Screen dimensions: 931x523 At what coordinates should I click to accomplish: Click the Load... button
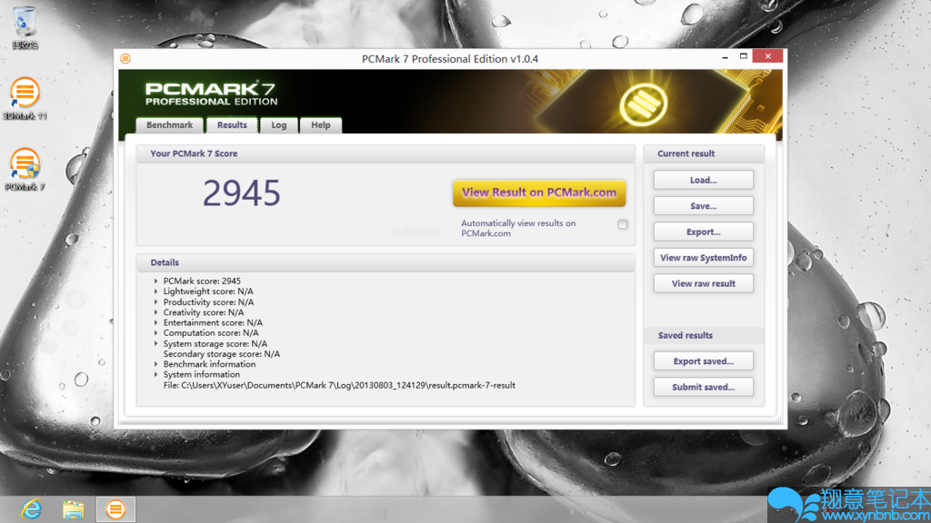704,180
